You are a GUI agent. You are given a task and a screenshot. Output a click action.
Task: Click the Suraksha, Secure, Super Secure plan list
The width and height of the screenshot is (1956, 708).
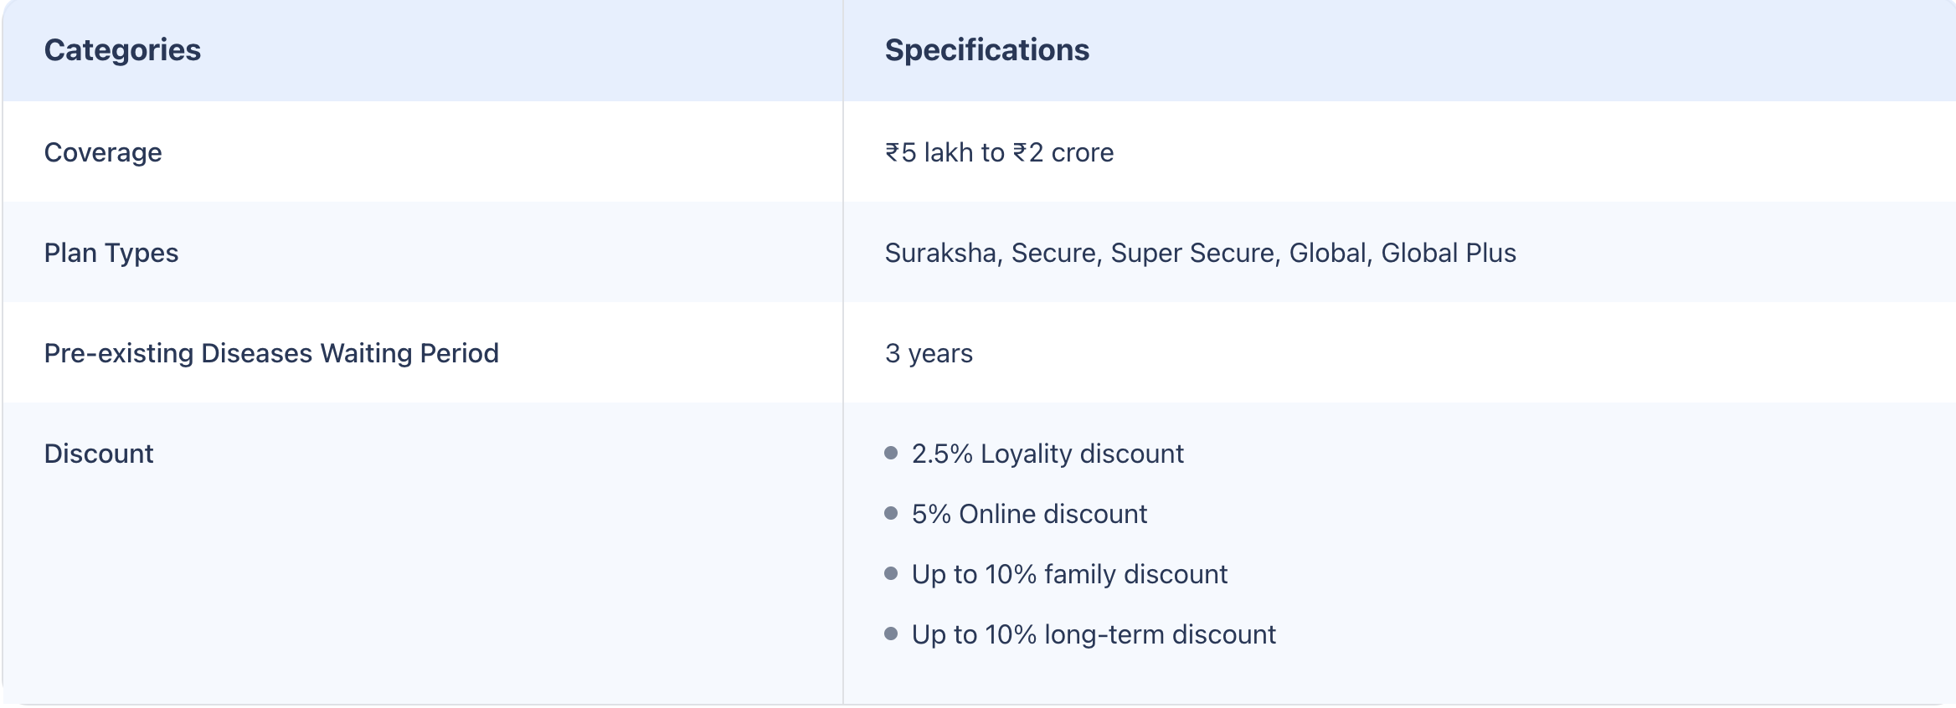(x=1200, y=253)
